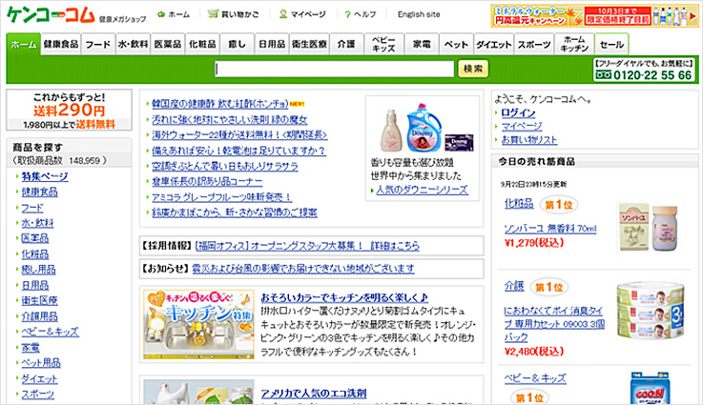Open アミコラ グレープフルーツ味新発売 link

click(x=221, y=197)
